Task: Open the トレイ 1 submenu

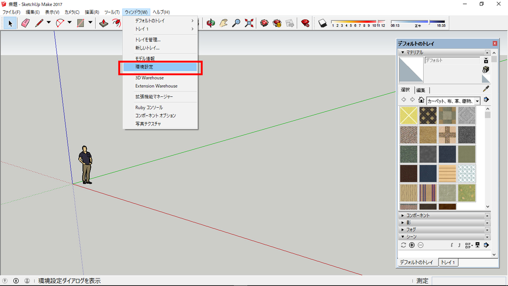Action: pos(160,29)
